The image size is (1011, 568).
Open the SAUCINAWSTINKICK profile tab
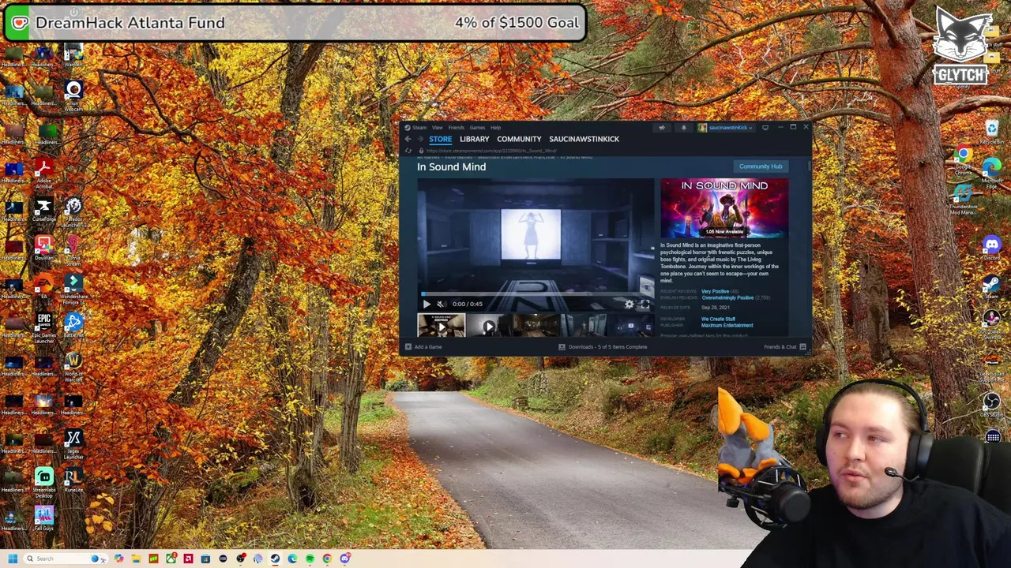point(584,139)
